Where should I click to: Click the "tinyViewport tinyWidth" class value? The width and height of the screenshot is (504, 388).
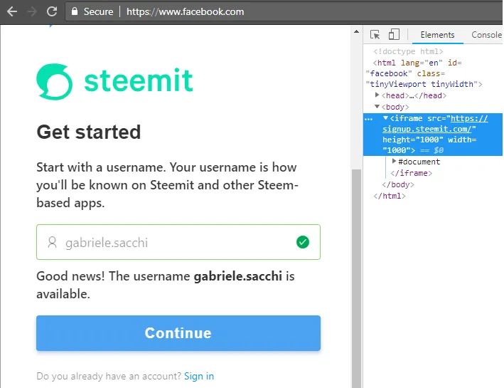[422, 84]
